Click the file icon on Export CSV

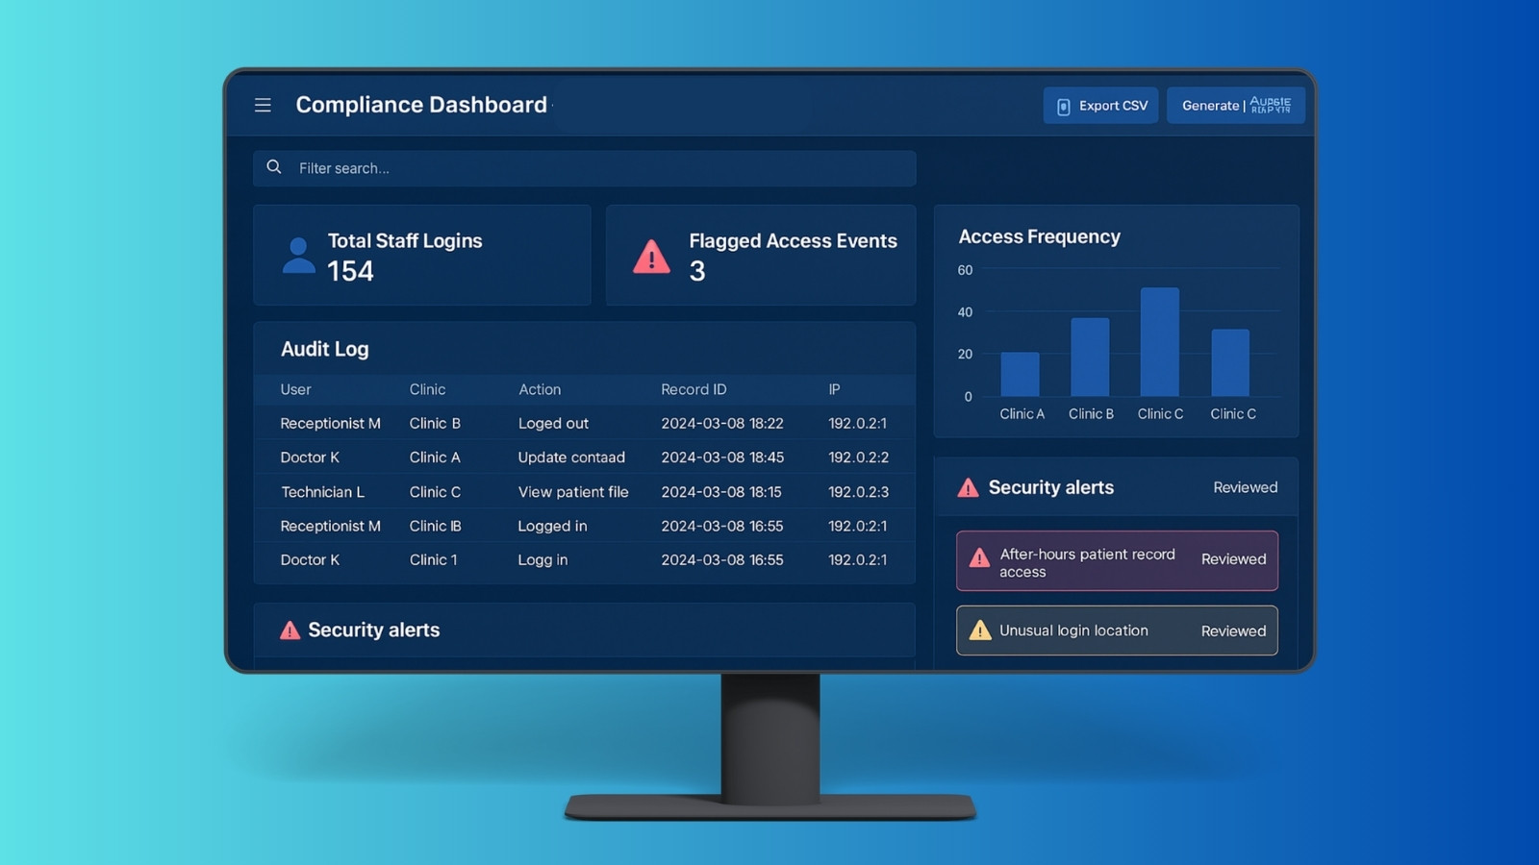pyautogui.click(x=1064, y=107)
